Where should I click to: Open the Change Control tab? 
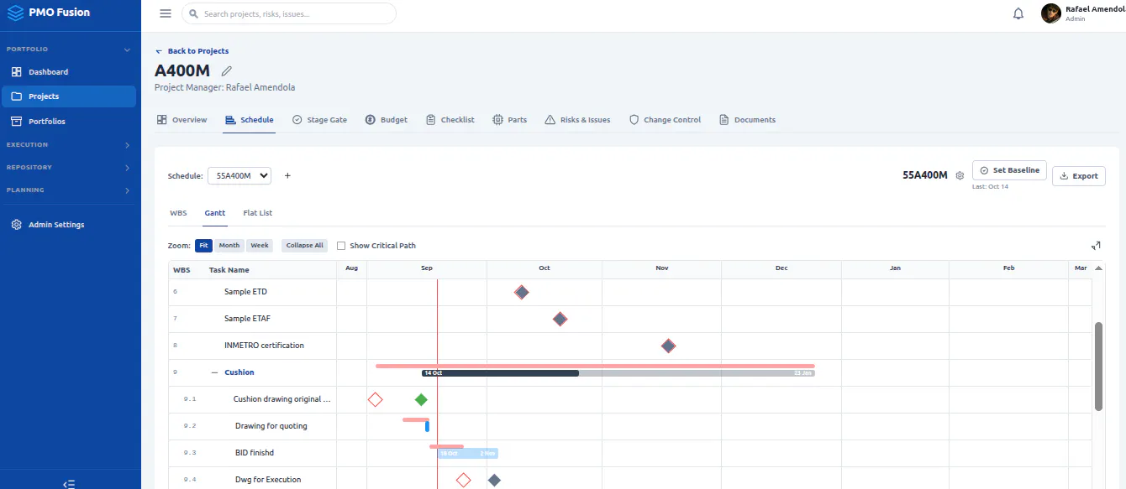pos(665,120)
